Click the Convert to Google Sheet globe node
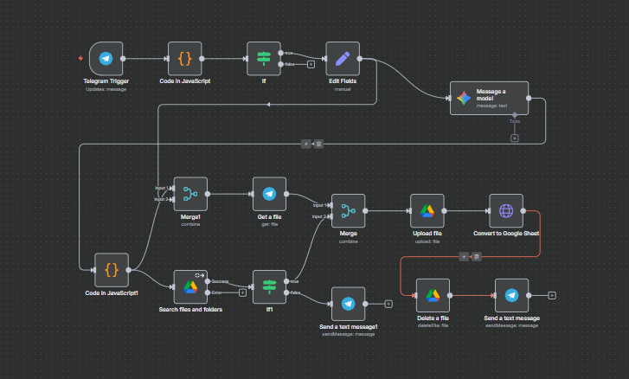The image size is (629, 379). click(x=506, y=210)
